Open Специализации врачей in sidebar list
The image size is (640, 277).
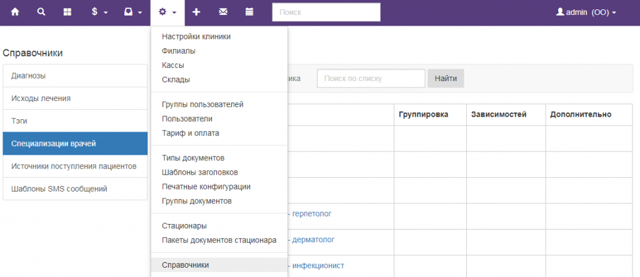point(75,143)
